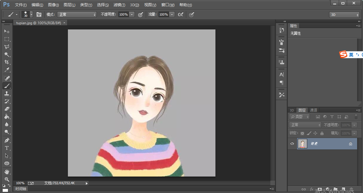Click the Zoom tool in toolbox

pos(6,179)
